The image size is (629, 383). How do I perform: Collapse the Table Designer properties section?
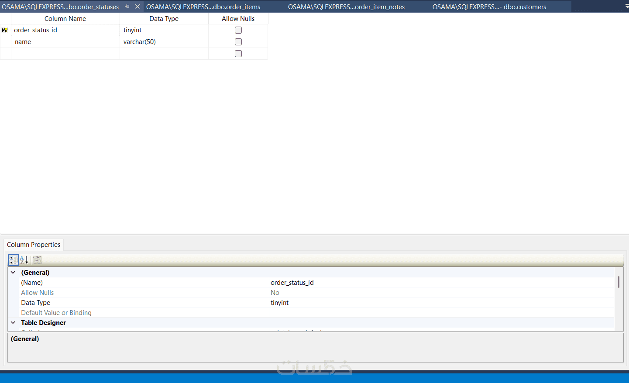[13, 323]
